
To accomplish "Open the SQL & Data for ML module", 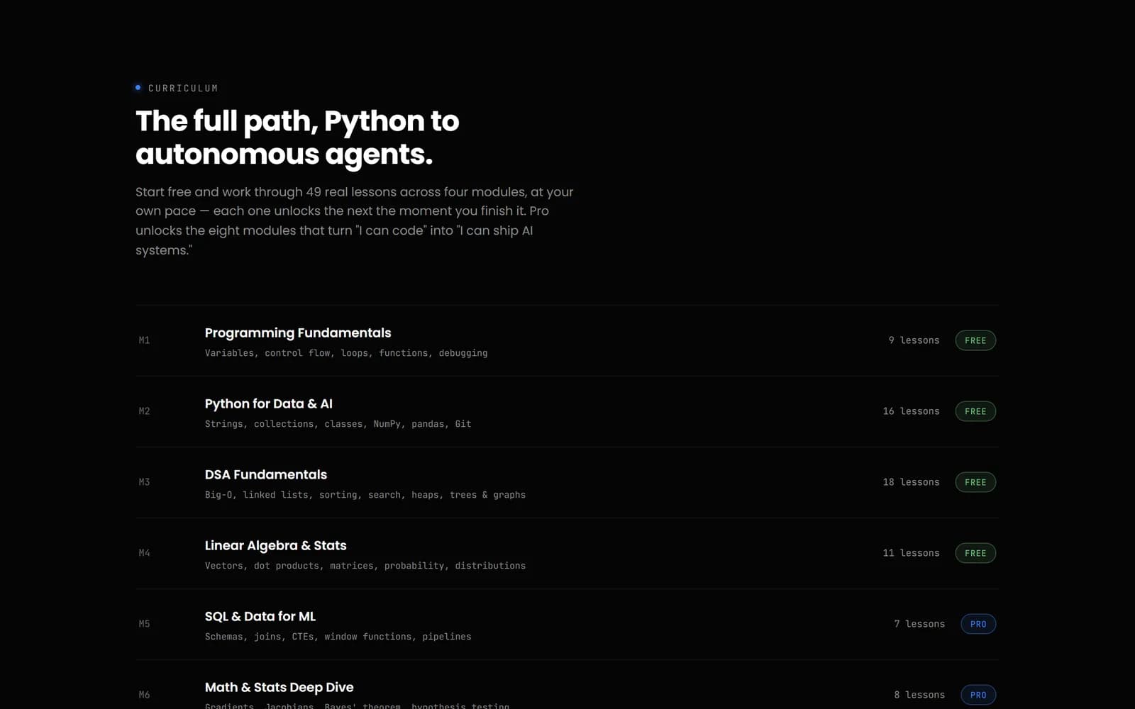I will click(567, 624).
